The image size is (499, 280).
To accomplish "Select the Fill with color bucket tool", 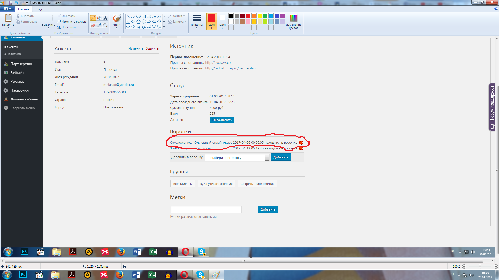I will pyautogui.click(x=99, y=18).
